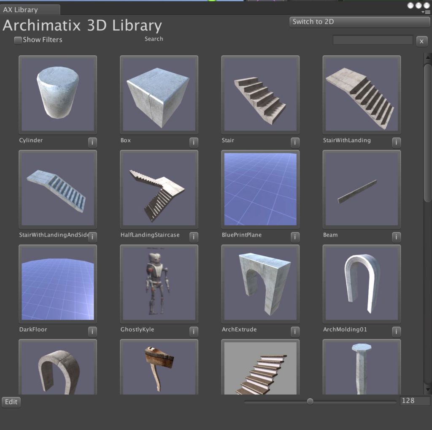Show ArchMolding01 item info
This screenshot has width=432, height=430.
(396, 332)
